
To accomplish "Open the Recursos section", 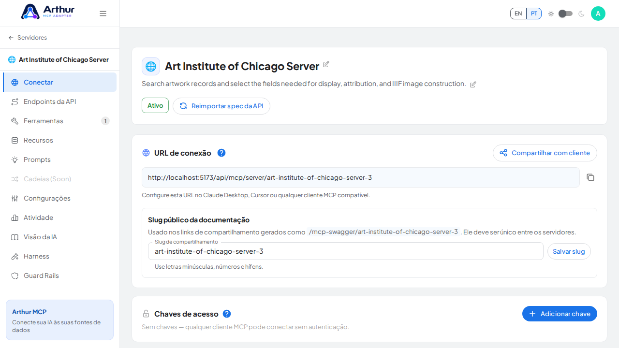I will coord(59,140).
